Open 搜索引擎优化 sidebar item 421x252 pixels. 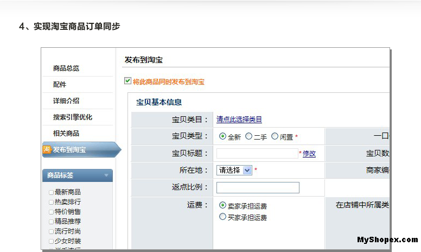pyautogui.click(x=73, y=117)
